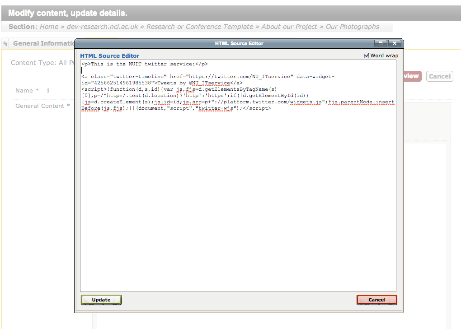Close the HTML Source Editor dialog

coord(394,43)
